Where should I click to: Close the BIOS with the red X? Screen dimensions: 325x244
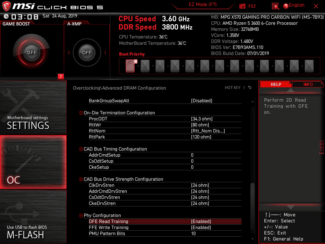tap(316, 6)
